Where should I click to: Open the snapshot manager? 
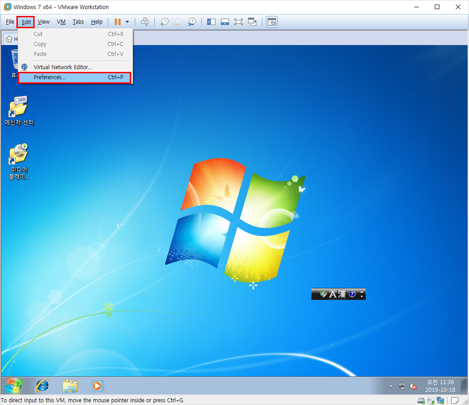point(192,22)
